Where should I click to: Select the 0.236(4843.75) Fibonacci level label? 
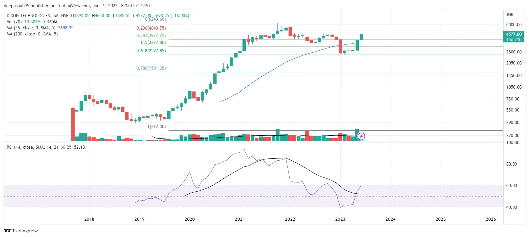click(151, 28)
